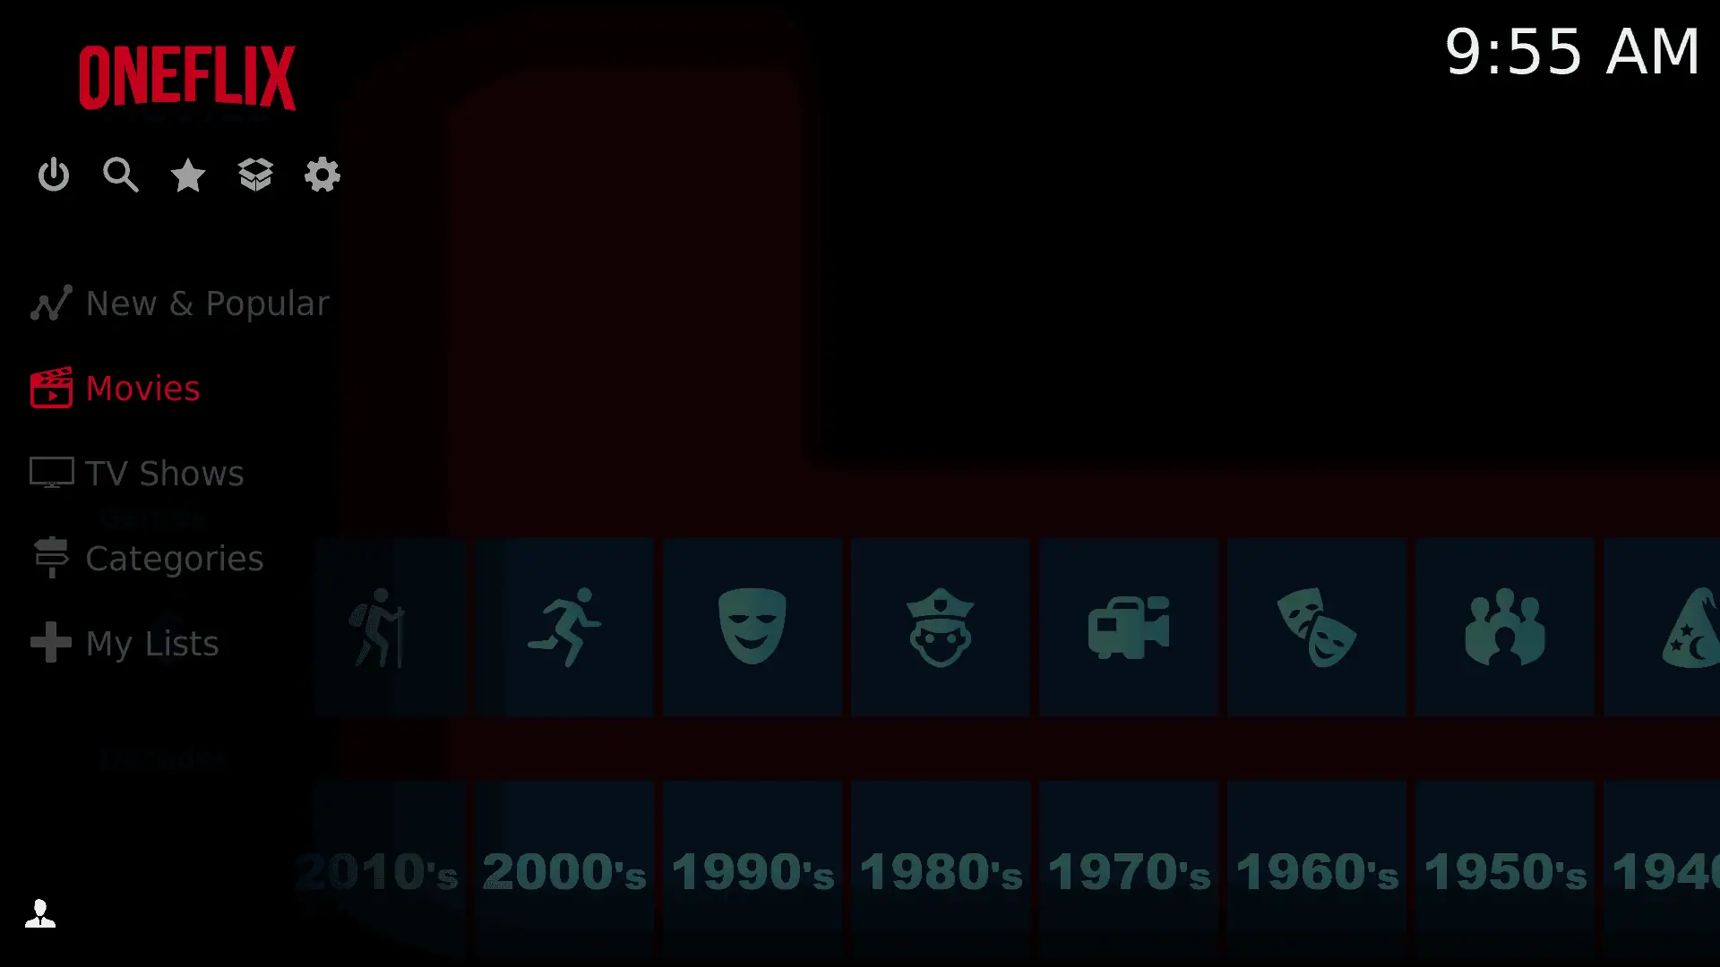Expand the Categories menu item
This screenshot has width=1720, height=967.
[174, 559]
